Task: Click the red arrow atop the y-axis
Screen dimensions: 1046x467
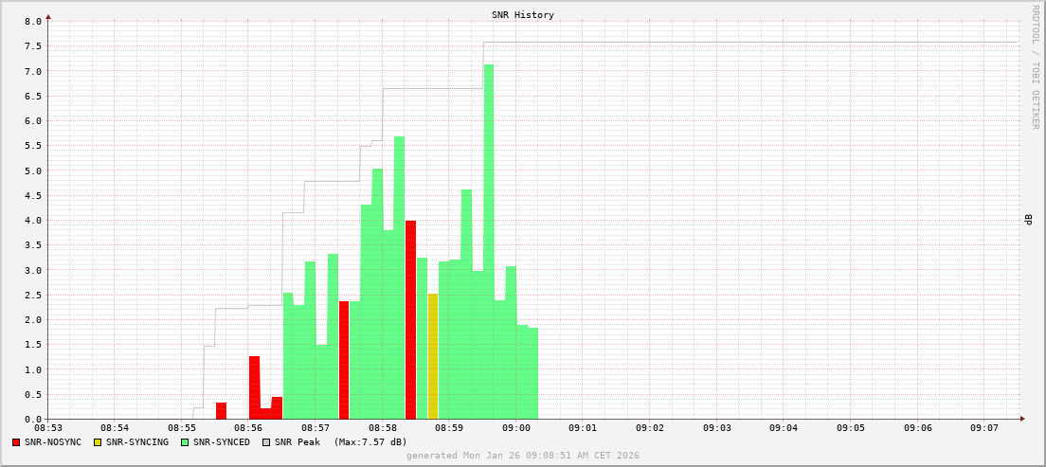Action: click(x=48, y=16)
